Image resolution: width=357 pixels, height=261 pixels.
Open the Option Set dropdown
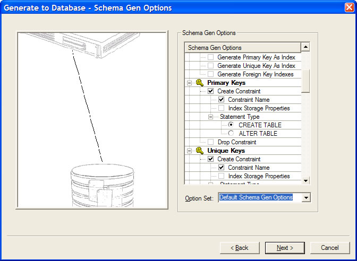tap(305, 198)
